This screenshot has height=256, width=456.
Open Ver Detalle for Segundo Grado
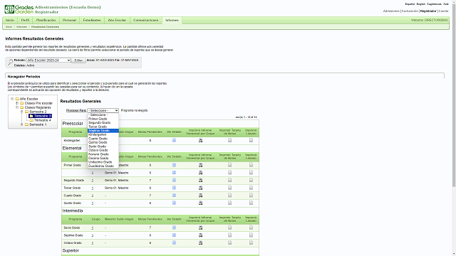click(x=174, y=180)
